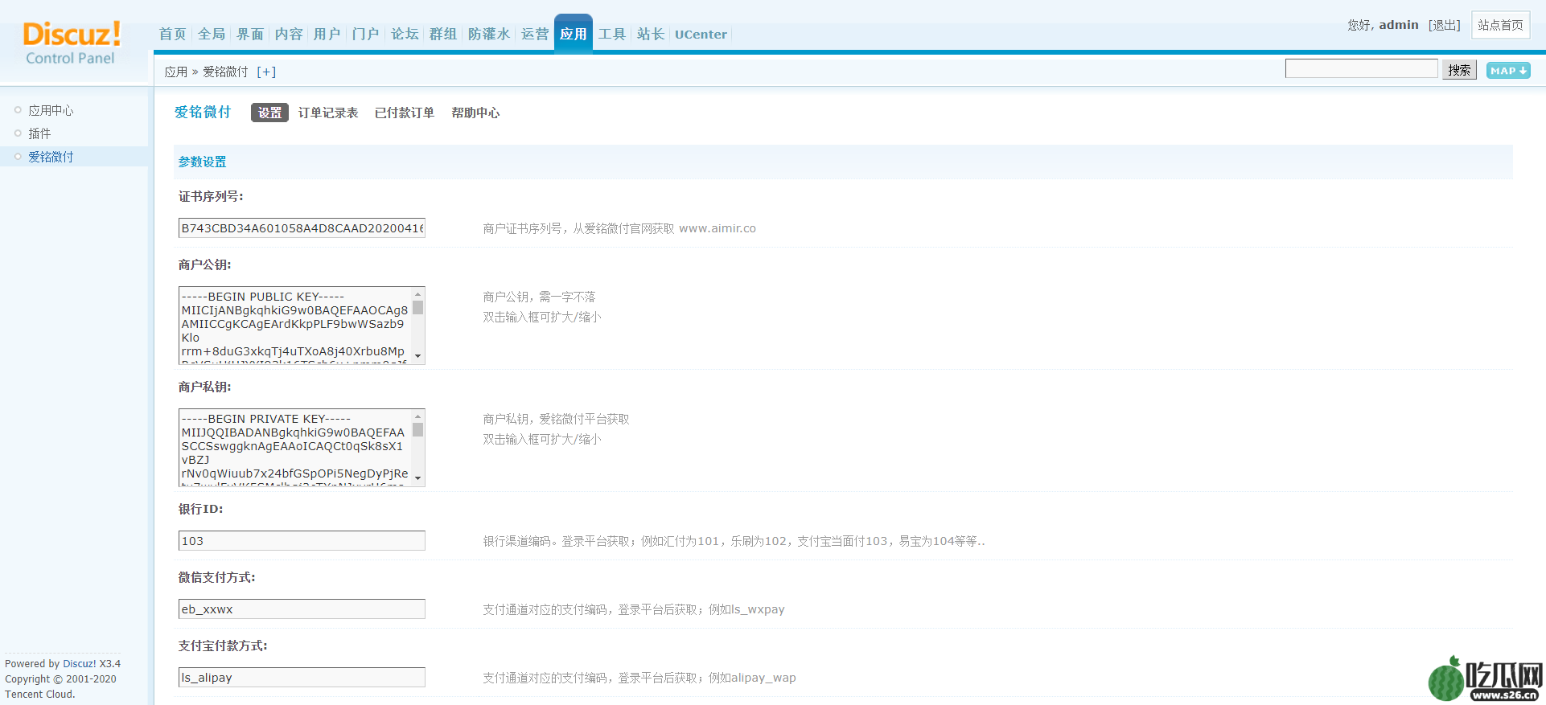1546x705 pixels.
Task: Open the 论坛 top menu
Action: (x=405, y=34)
